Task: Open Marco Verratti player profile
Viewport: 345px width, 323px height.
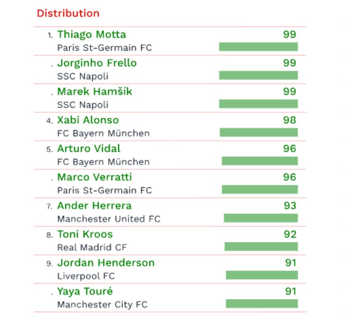Action: pos(94,177)
